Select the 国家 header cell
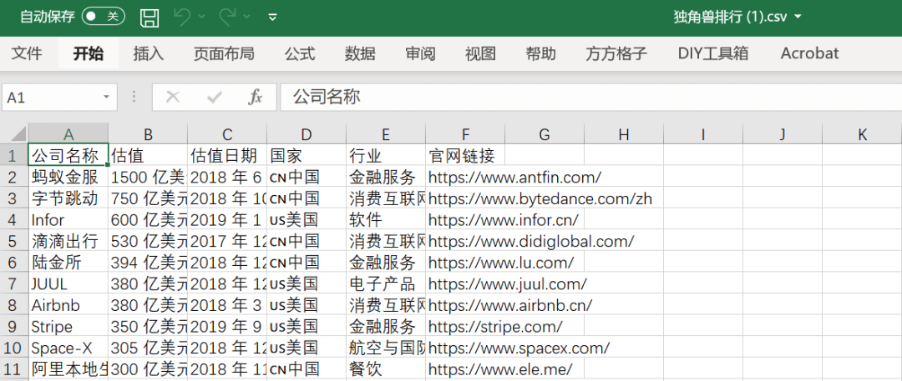Viewport: 902px width, 381px height. tap(307, 156)
